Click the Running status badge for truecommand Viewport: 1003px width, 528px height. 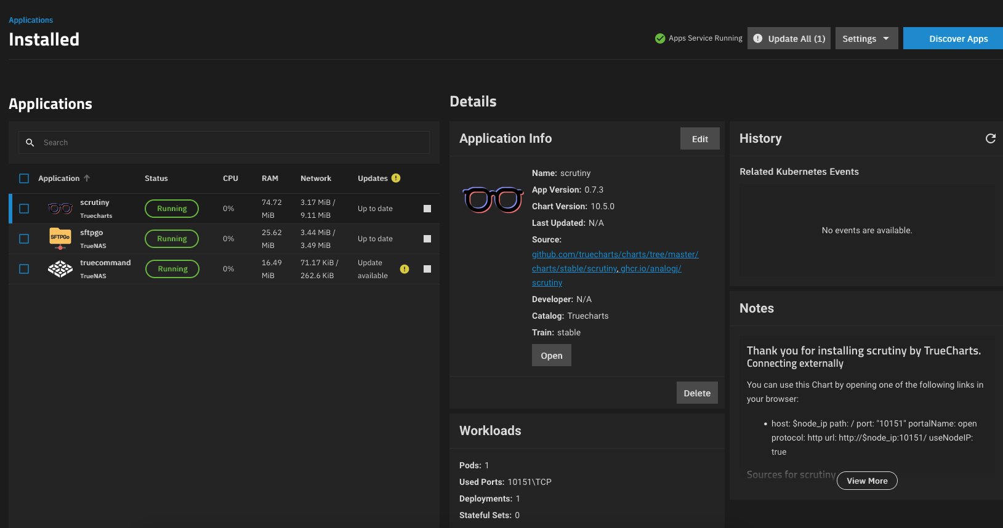tap(172, 269)
